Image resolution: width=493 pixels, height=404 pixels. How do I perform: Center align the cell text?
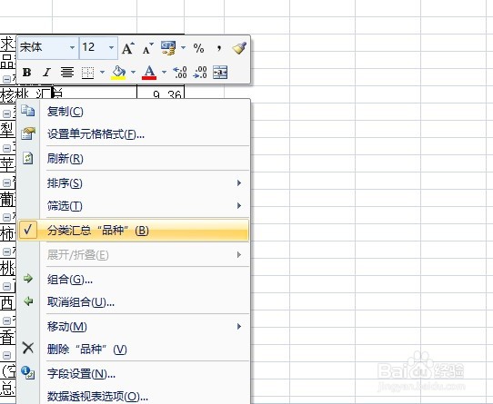point(67,73)
